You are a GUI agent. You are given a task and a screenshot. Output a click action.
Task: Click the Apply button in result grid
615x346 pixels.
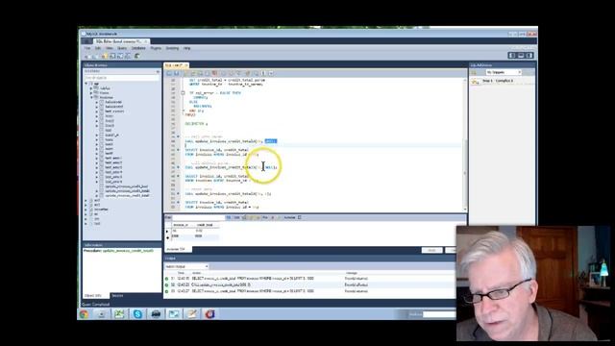[431, 250]
